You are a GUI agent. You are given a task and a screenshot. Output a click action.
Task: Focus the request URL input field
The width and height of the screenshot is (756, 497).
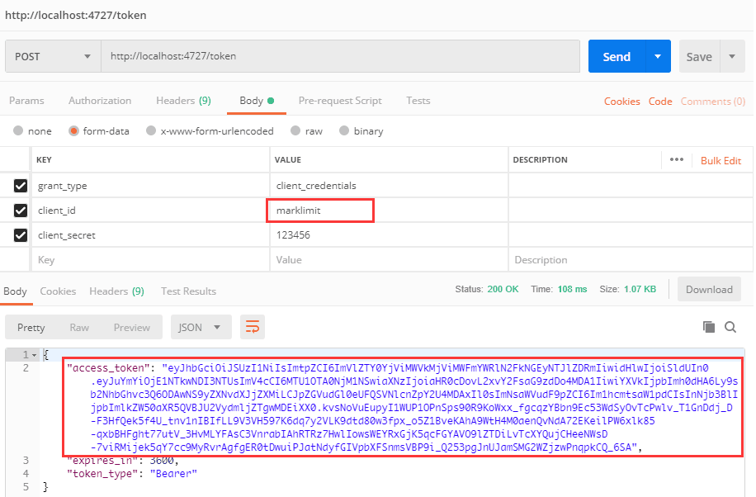[x=340, y=56]
